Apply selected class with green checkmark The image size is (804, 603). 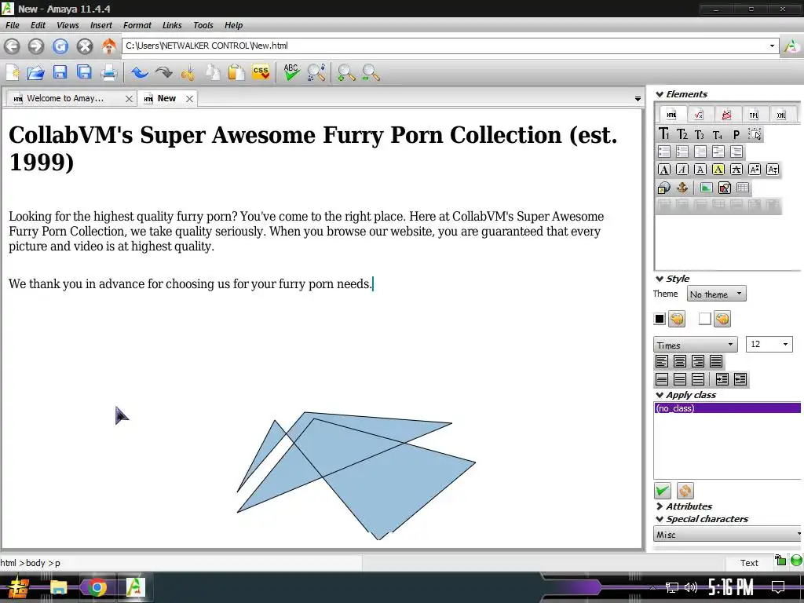663,491
